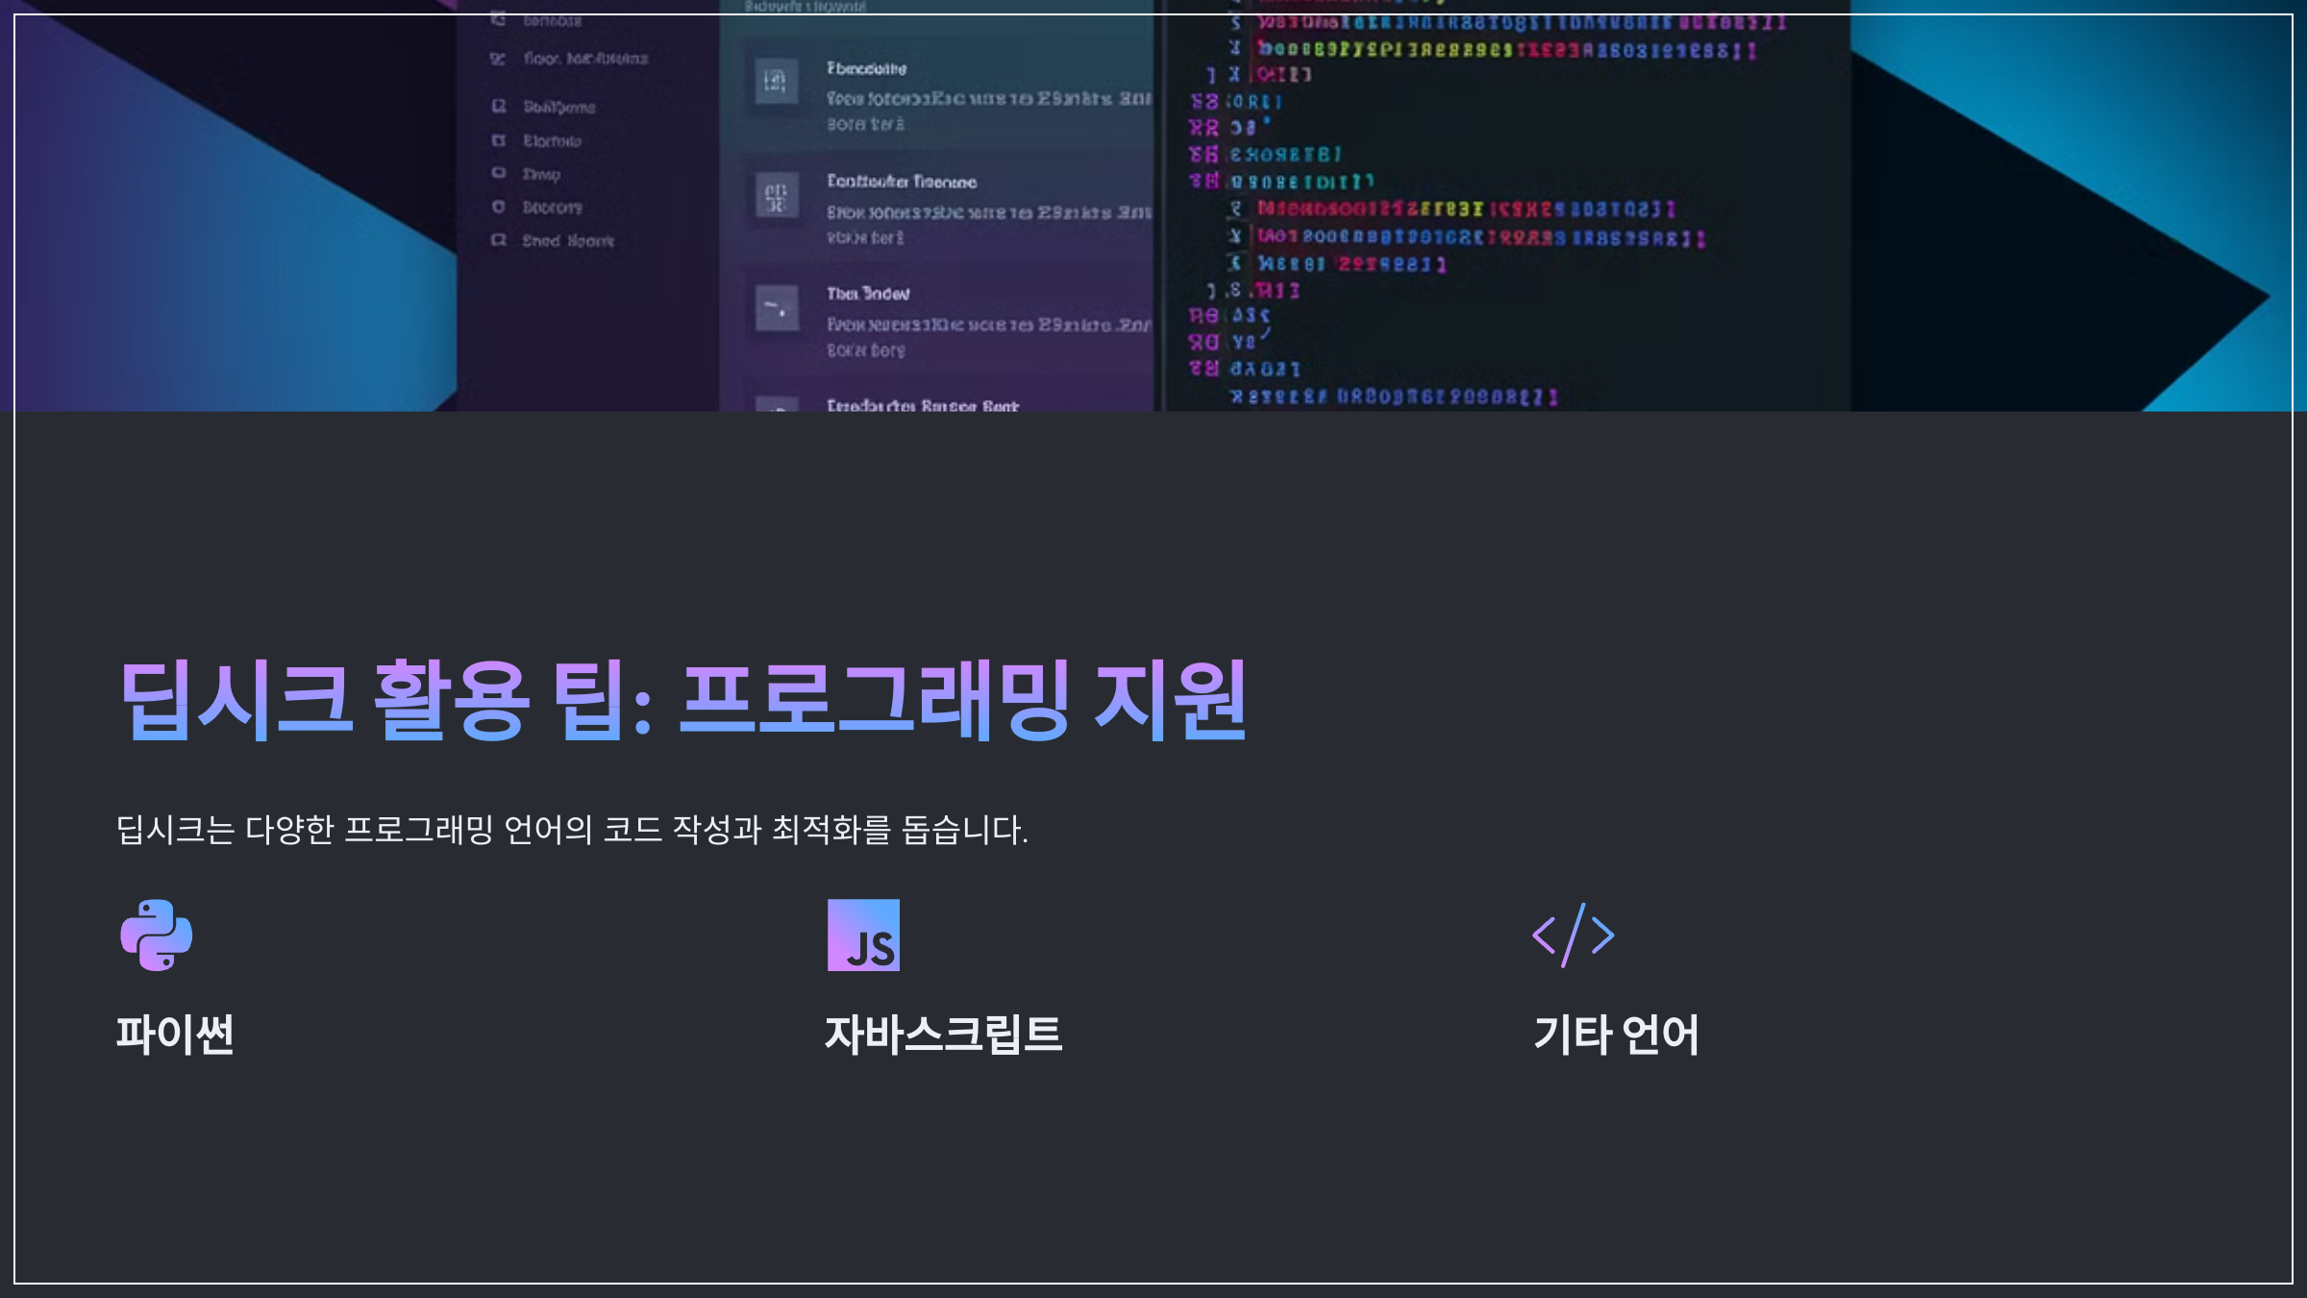Click the JS JavaScript logo icon
The image size is (2307, 1298).
pyautogui.click(x=863, y=935)
